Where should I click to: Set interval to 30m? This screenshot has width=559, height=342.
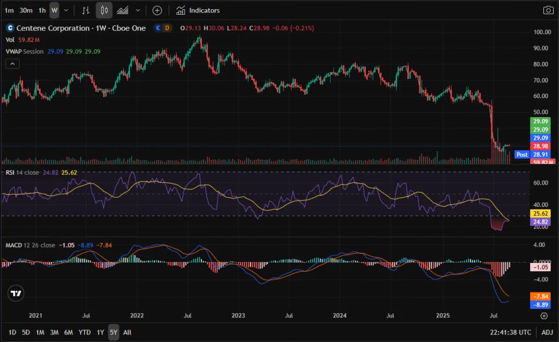tap(26, 10)
